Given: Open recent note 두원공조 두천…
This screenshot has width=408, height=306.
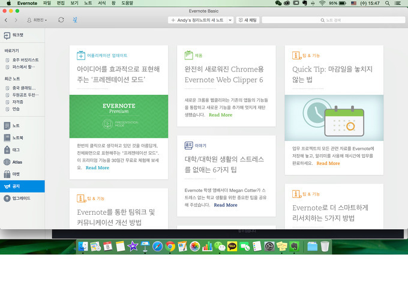Looking at the screenshot, I should pos(22,95).
